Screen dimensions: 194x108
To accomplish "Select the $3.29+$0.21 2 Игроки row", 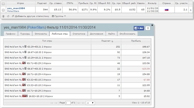I will (77, 58).
